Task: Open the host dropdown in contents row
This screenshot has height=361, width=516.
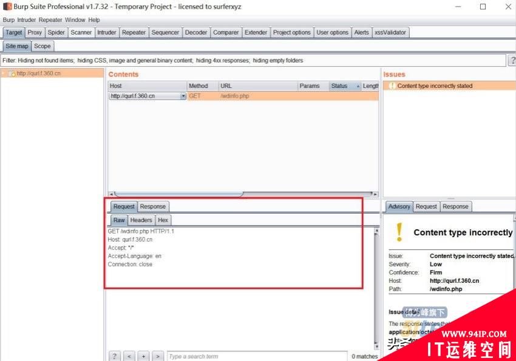Action: 183,96
